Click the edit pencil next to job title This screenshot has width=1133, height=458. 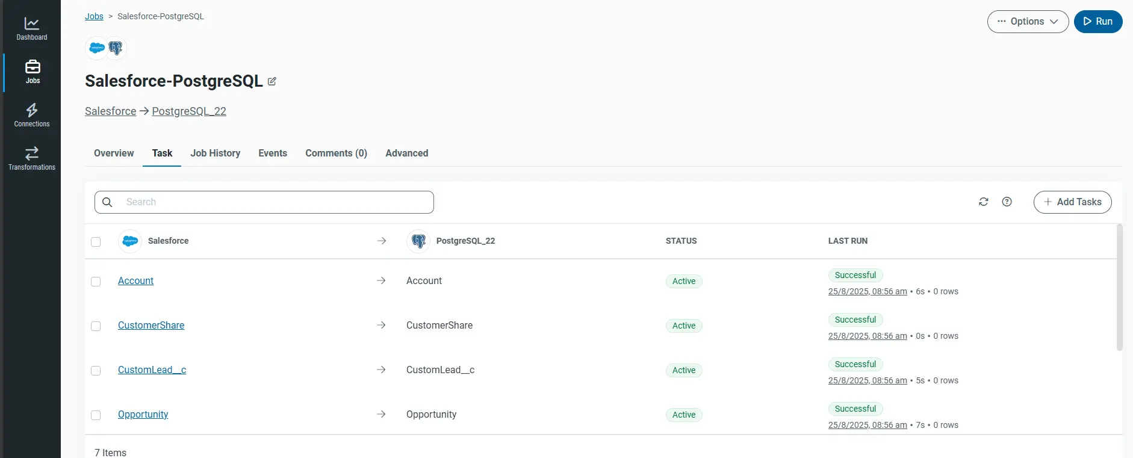point(272,81)
